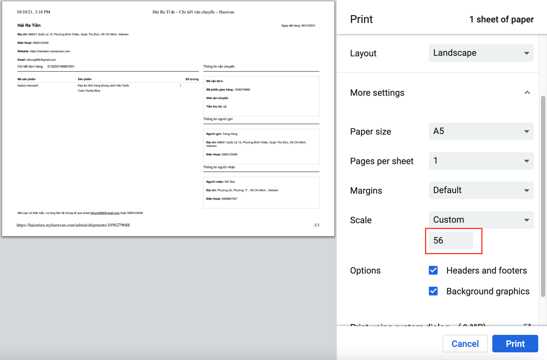Image resolution: width=547 pixels, height=360 pixels.
Task: Click the landscape page preview thumbnail
Action: point(168,119)
